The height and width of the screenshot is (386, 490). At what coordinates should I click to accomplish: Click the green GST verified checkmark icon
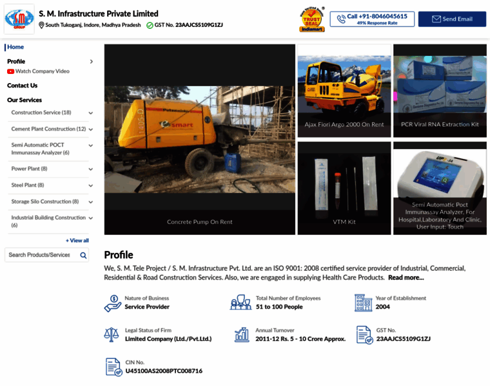(x=150, y=25)
